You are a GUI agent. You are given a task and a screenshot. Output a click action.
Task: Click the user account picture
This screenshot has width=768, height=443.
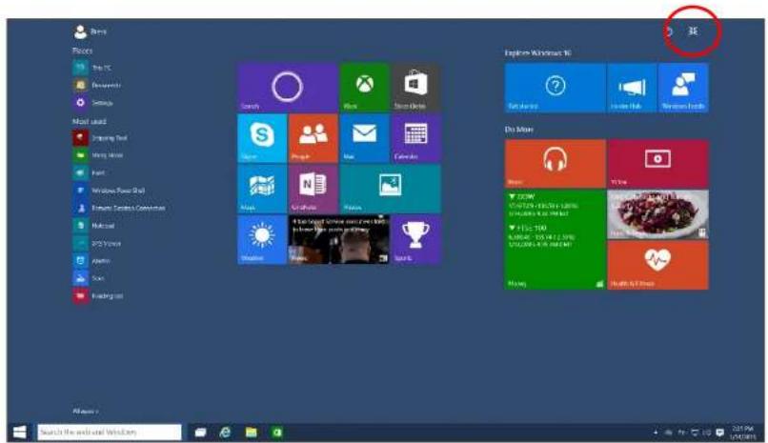tap(80, 31)
